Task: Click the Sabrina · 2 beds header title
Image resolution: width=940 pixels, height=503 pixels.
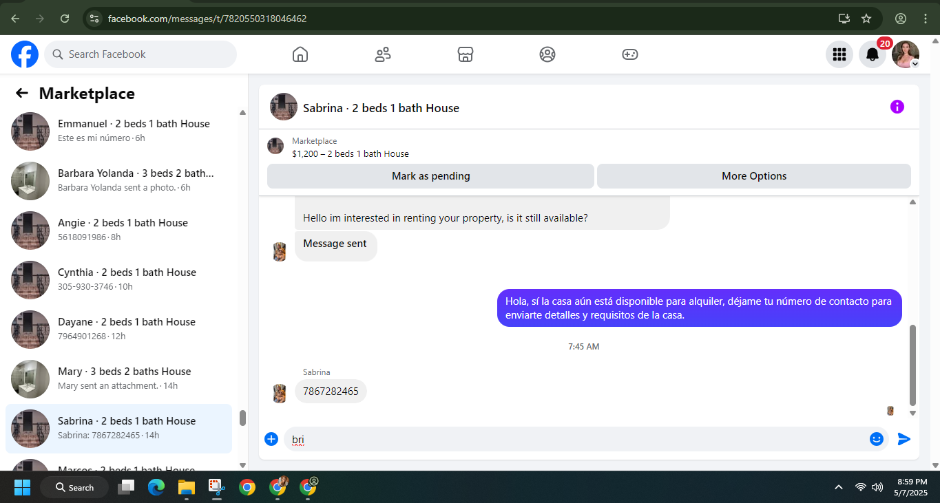Action: coord(381,108)
